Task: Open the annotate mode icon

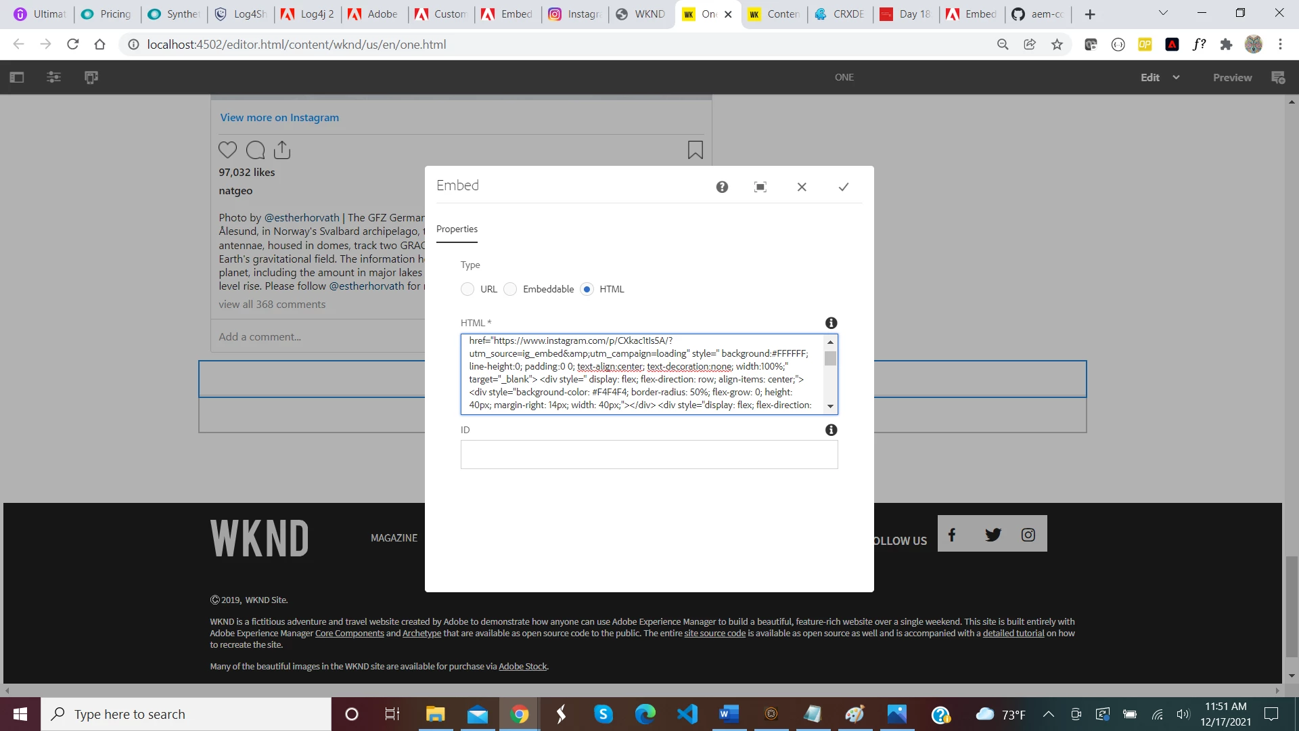Action: (x=1278, y=77)
